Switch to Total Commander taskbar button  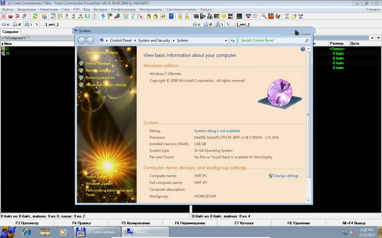97,232
